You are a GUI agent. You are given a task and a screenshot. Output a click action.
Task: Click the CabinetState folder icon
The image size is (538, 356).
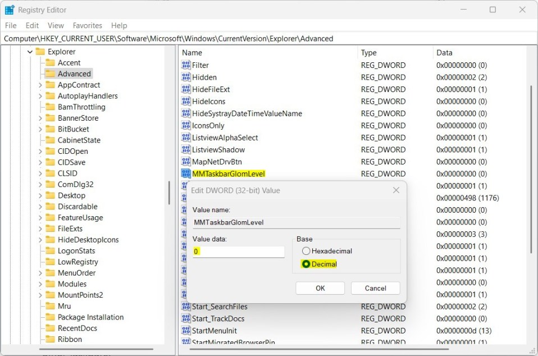[50, 140]
